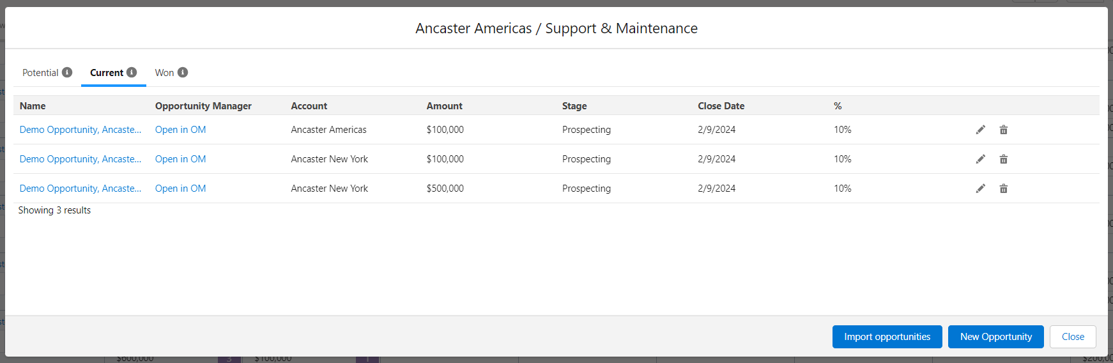Open in OM for Ancaster Americas row
The height and width of the screenshot is (363, 1113).
180,130
